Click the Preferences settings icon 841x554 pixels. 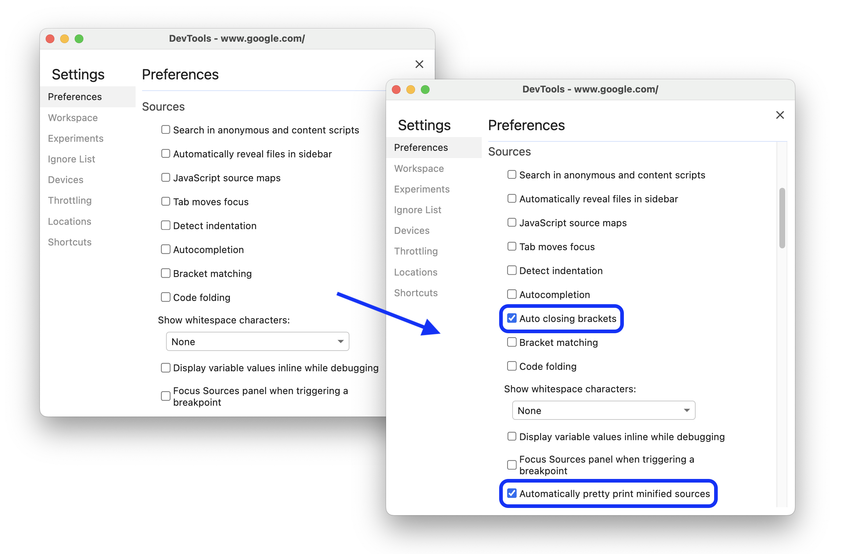point(422,147)
